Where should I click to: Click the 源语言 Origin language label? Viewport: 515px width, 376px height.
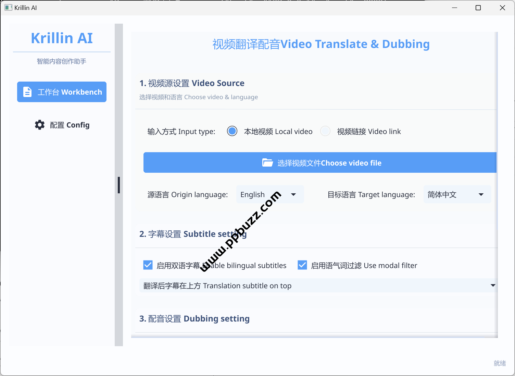188,195
